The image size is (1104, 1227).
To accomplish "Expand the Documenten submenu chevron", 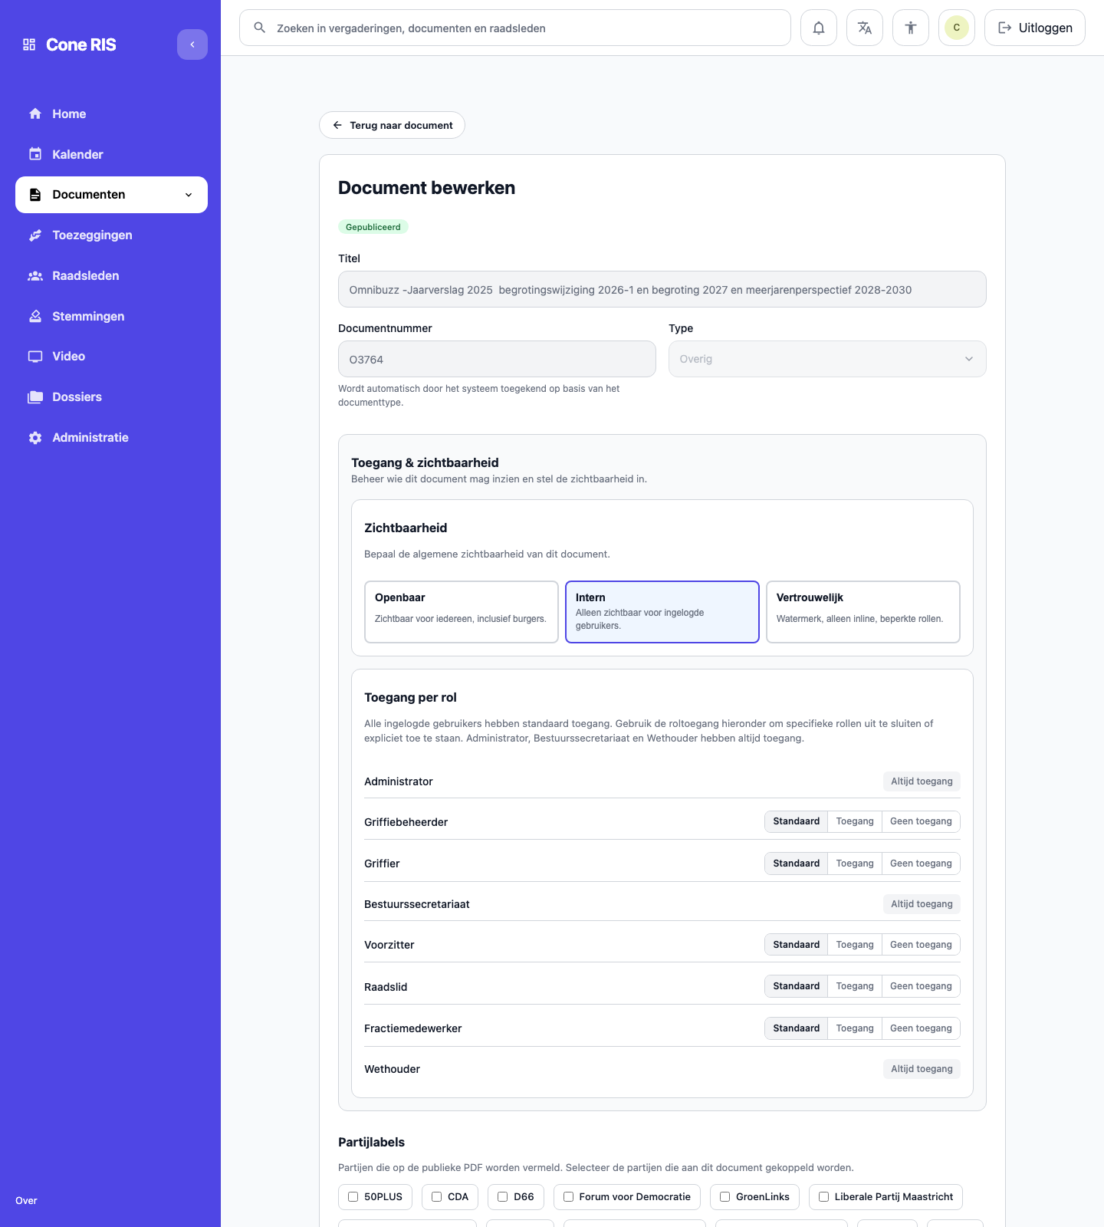I will pyautogui.click(x=189, y=195).
